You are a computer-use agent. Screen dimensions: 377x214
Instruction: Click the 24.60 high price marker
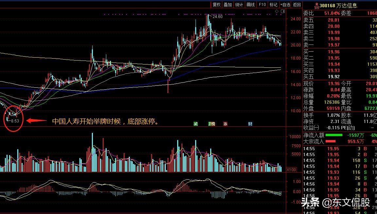click(217, 16)
